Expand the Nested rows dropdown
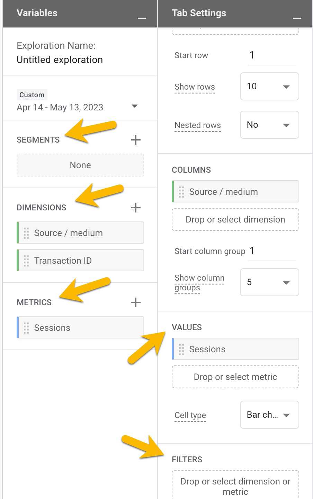Screen dimensions: 313x499 [269, 125]
